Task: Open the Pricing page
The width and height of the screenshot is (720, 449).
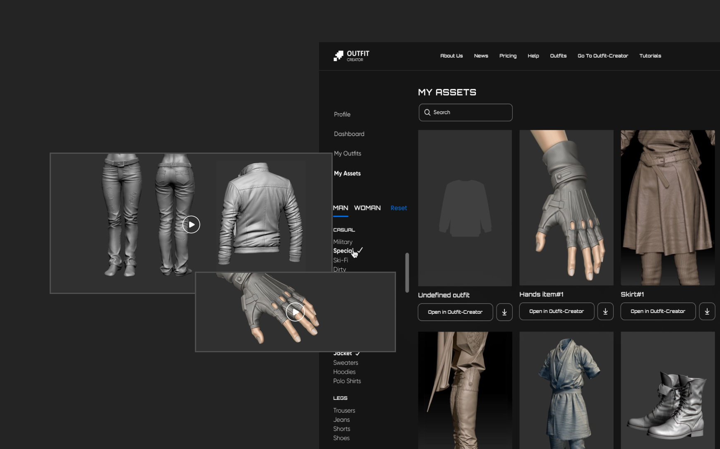Action: (508, 56)
